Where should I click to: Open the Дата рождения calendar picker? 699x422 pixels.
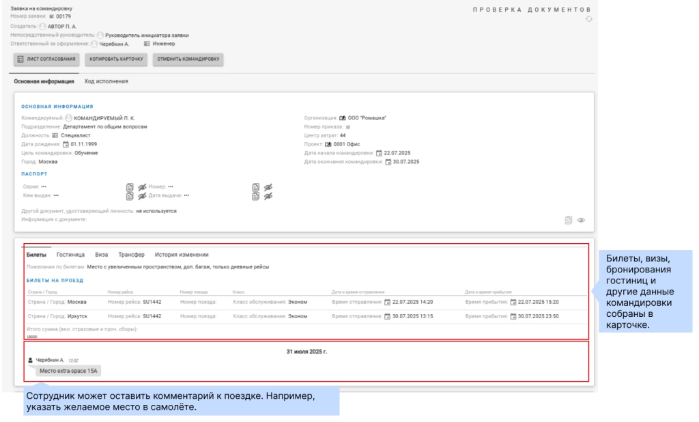(66, 144)
